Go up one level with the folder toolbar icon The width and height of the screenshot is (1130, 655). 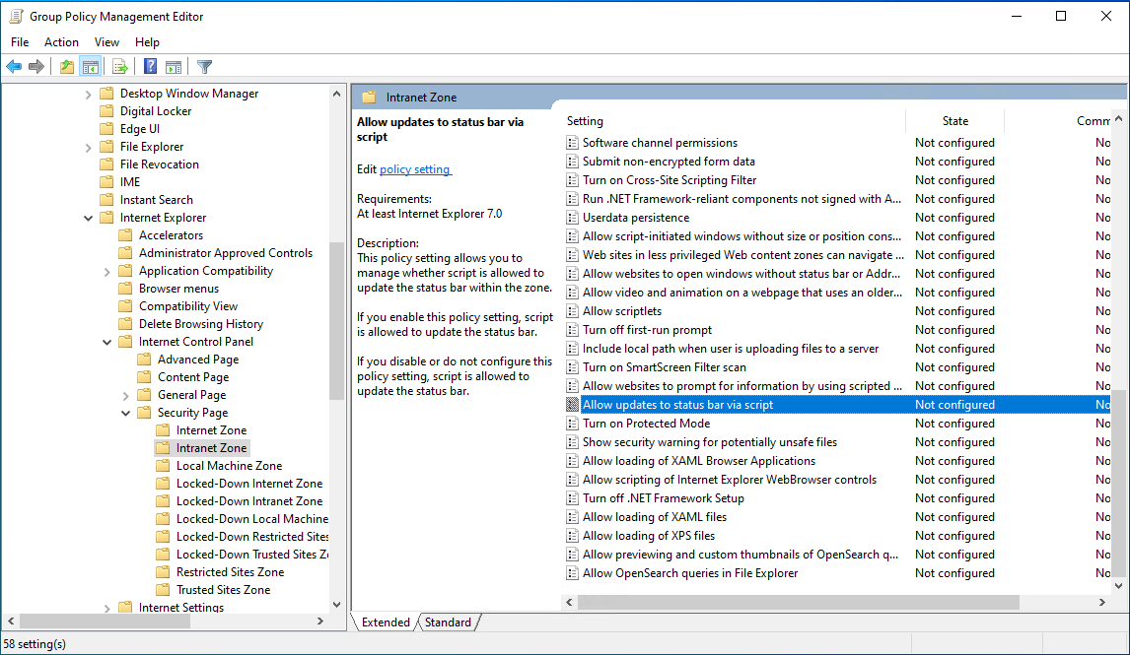point(67,67)
